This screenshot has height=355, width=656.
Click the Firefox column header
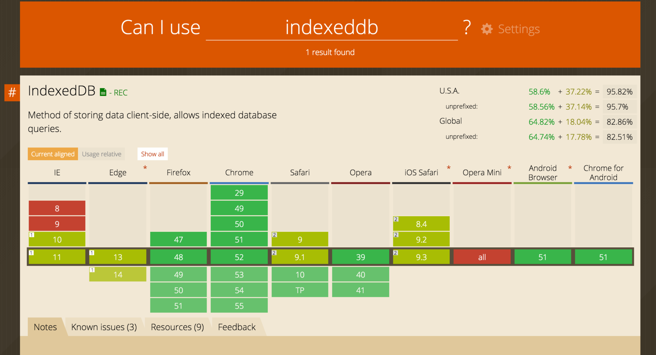coord(178,173)
